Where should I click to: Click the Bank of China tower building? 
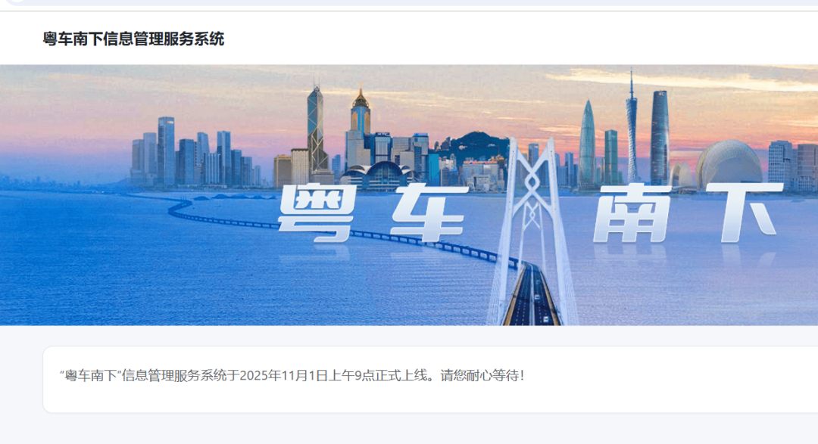coord(315,130)
